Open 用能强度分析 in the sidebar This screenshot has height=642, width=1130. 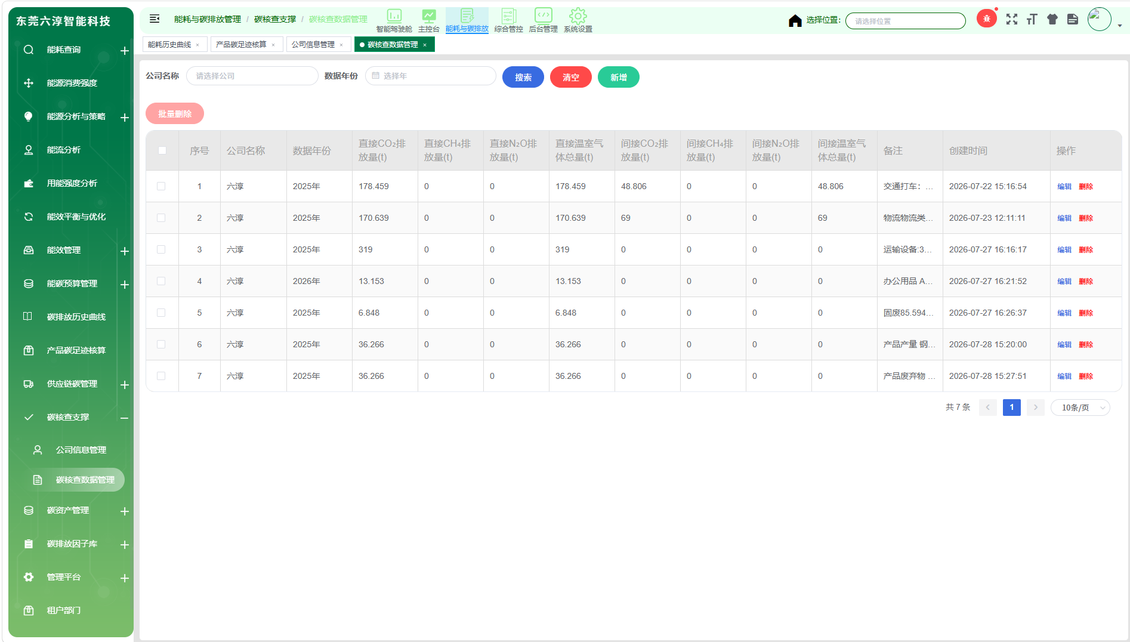click(x=71, y=183)
